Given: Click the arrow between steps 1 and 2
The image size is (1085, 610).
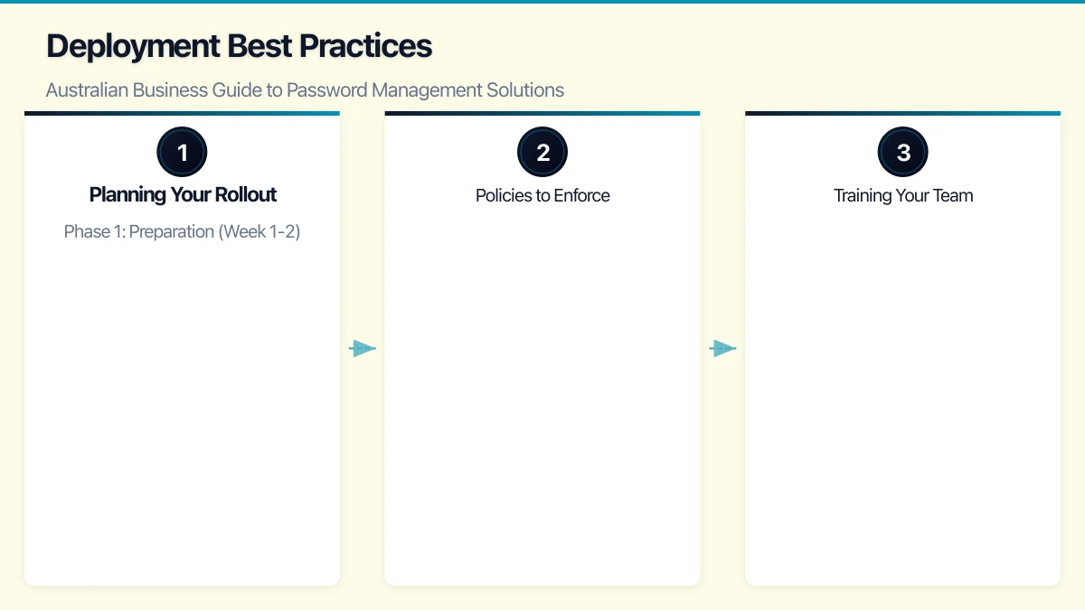Looking at the screenshot, I should click(362, 348).
